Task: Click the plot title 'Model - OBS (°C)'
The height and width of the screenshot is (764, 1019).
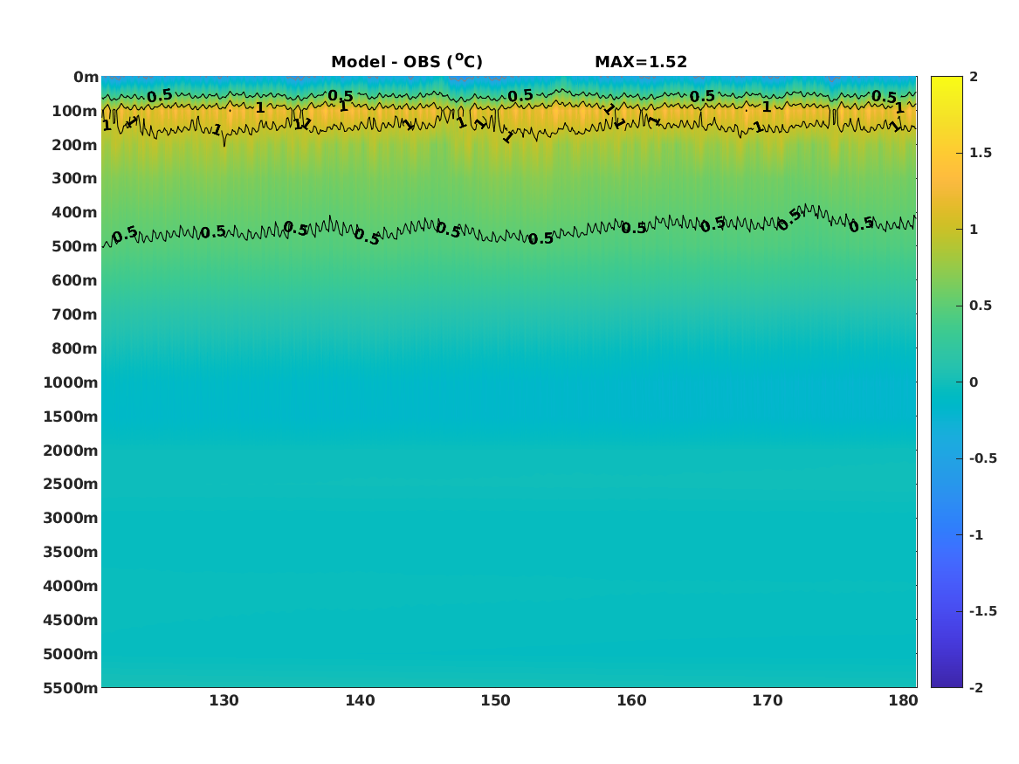Action: click(x=407, y=61)
